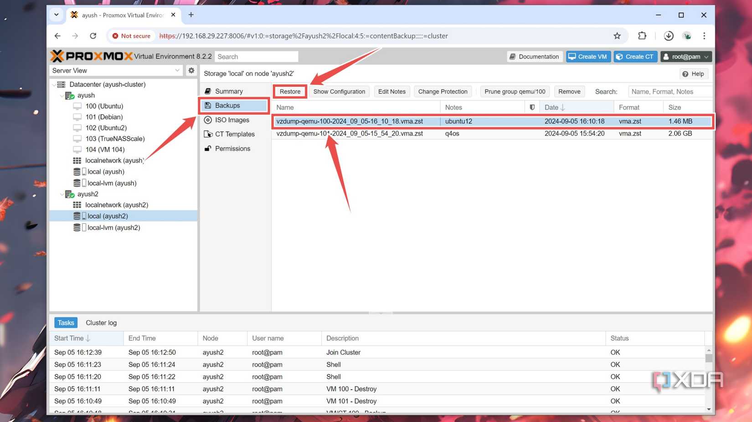Click the ayush node icon

point(70,95)
